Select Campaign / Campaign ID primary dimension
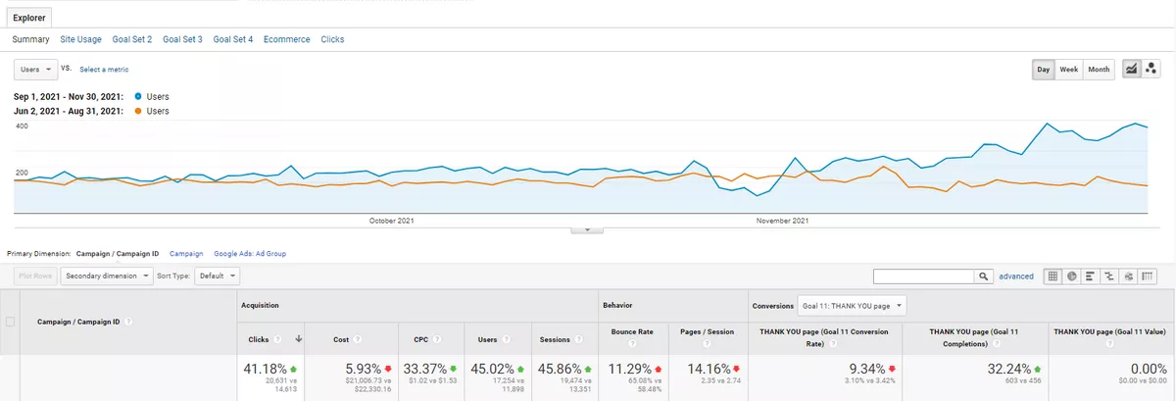1176x401 pixels. click(x=117, y=254)
